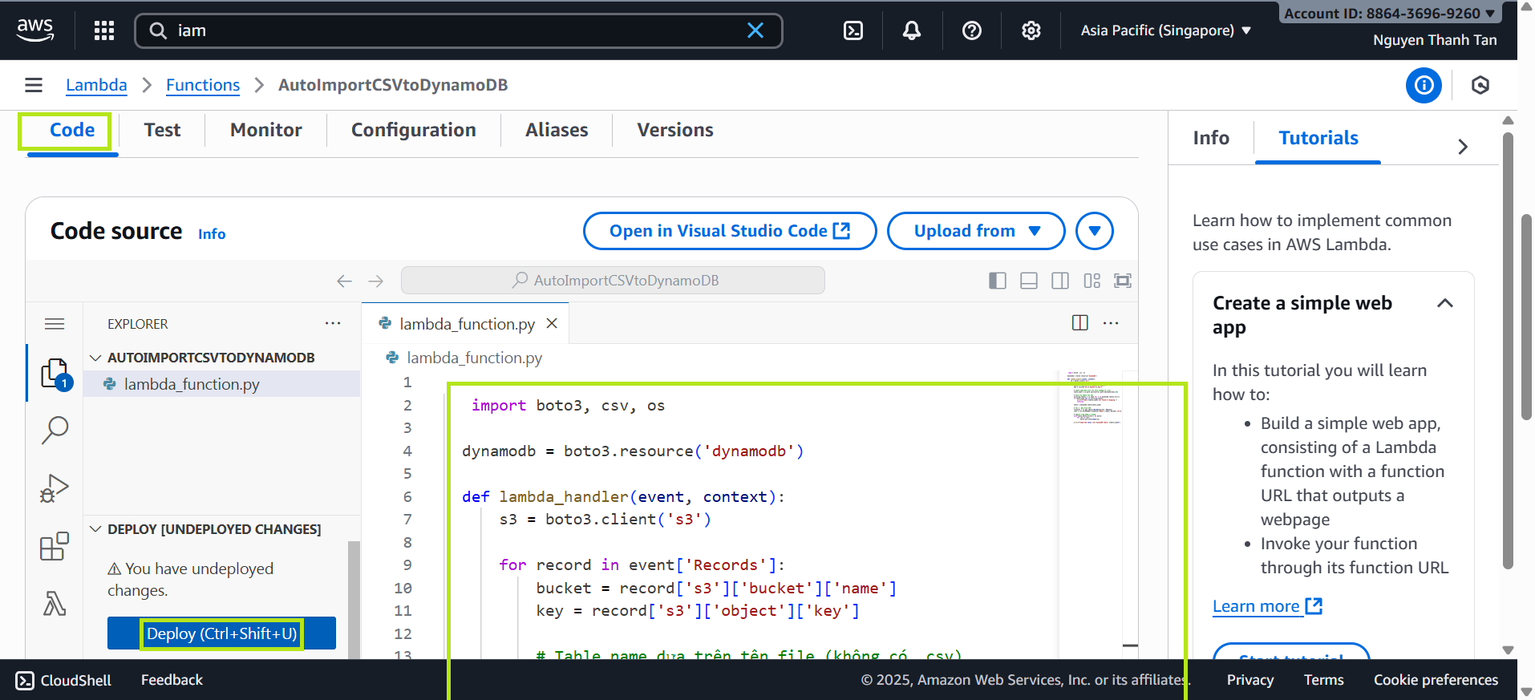Close the lambda_function.py editor tab
The image size is (1535, 700).
(552, 323)
